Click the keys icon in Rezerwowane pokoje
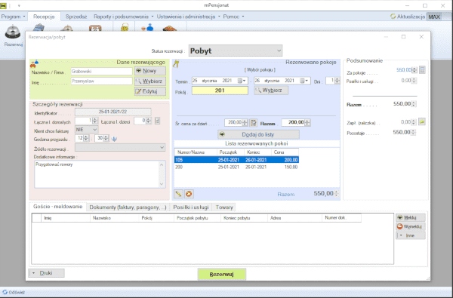 coord(176,64)
